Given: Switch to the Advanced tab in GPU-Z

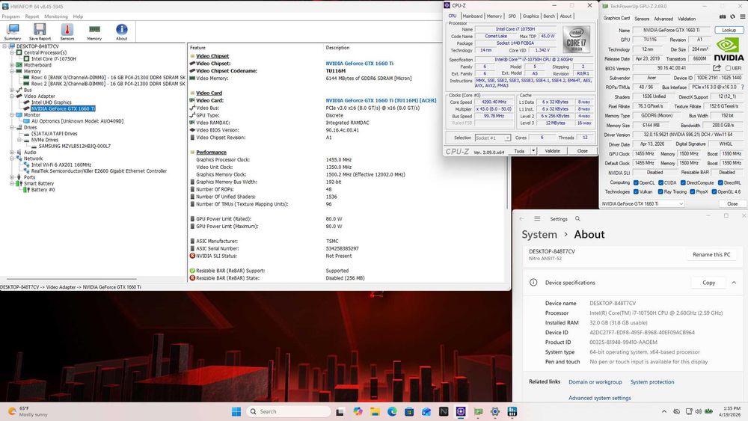Looking at the screenshot, I should (x=663, y=19).
